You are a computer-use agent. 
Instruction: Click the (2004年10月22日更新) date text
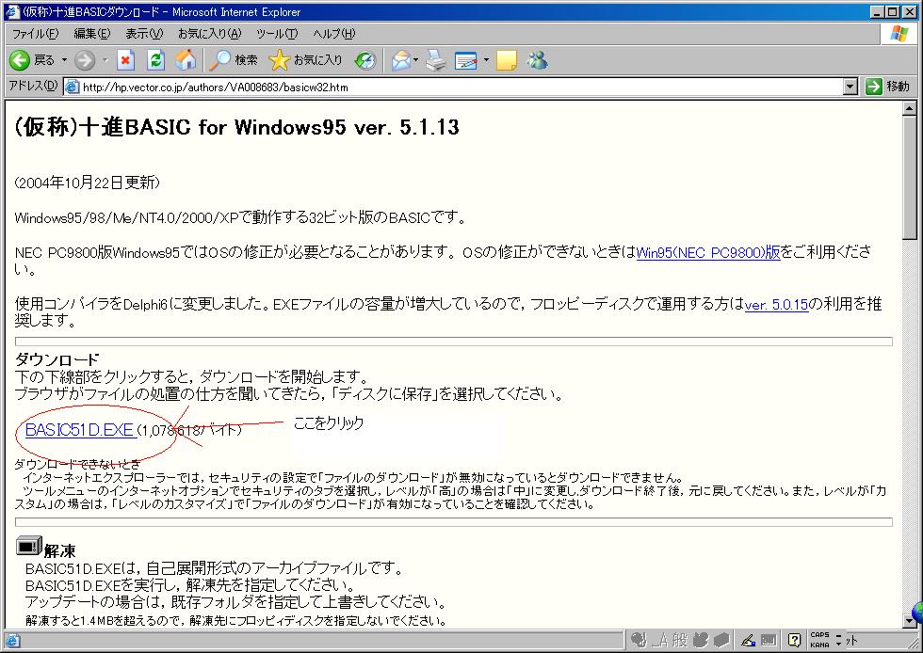[x=87, y=183]
